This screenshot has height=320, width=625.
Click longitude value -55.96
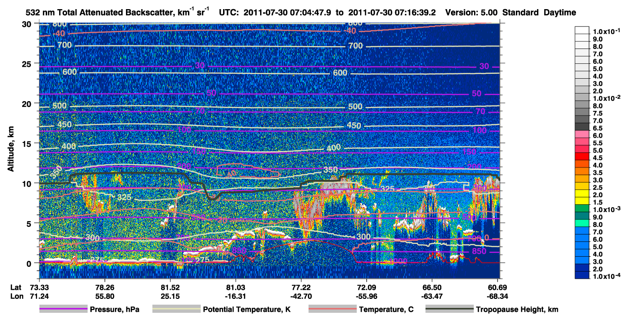367,296
